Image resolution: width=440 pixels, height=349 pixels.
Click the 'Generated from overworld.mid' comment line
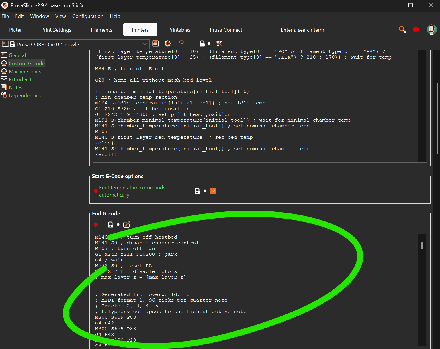click(142, 294)
